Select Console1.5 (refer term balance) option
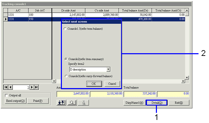Screen dimensions: 209x123 (65, 29)
